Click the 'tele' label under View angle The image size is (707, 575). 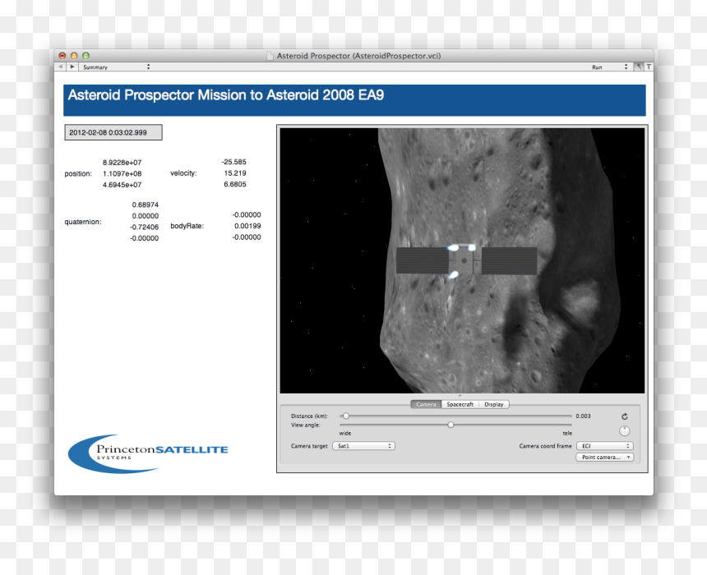pyautogui.click(x=567, y=433)
